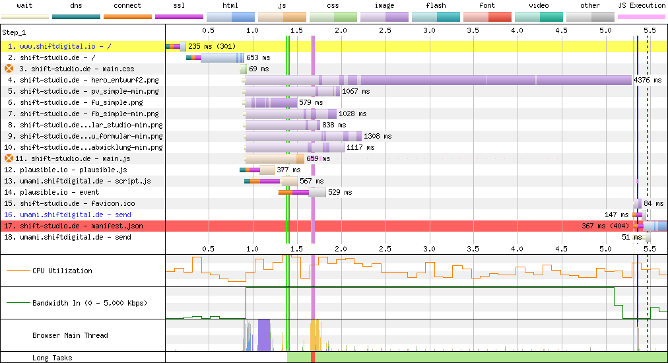
Task: Click the connect legend color swatch
Action: (x=128, y=17)
